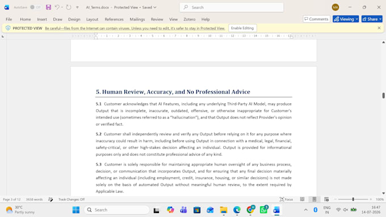Open Microsoft Store from taskbar
Screen dimensions: 386x217
click(197, 210)
